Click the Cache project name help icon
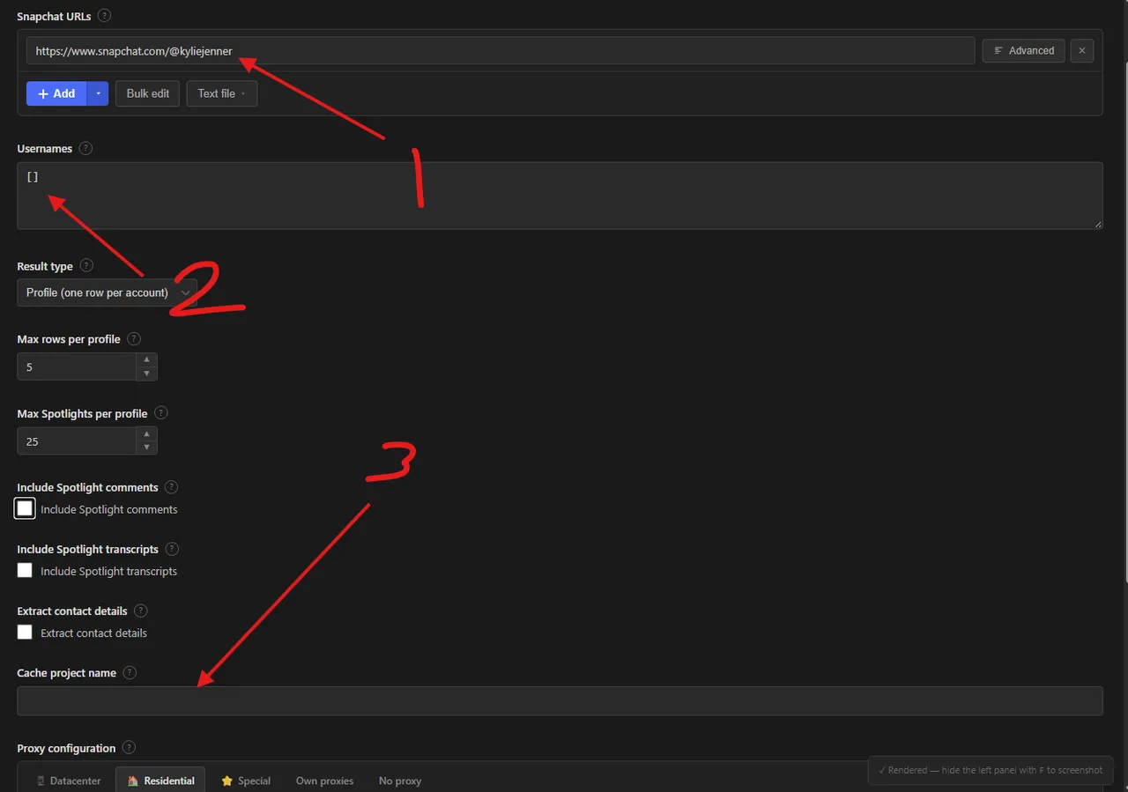1128x792 pixels. (x=130, y=672)
